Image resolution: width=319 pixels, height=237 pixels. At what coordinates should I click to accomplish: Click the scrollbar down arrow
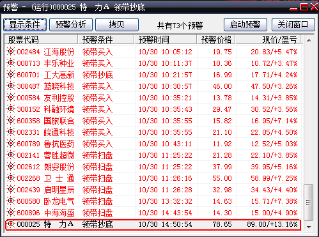(x=309, y=227)
